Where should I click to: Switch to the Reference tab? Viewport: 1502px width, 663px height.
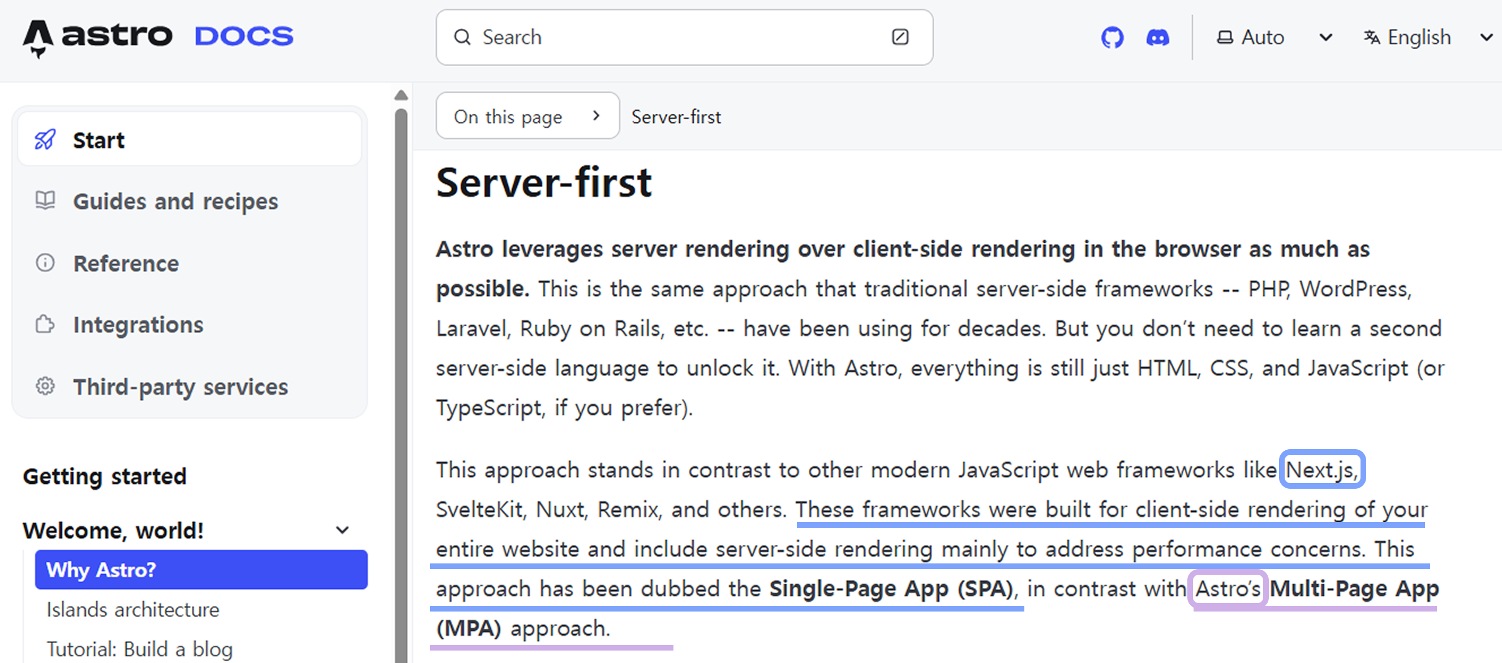click(190, 264)
